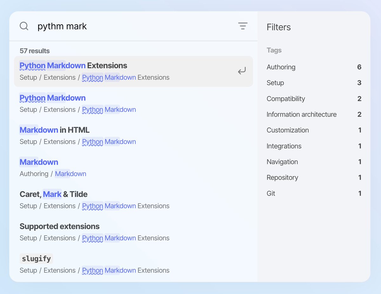Click breadcrumb under 'Supported extensions' result
Screen dimensions: 381x294
pyautogui.click(x=94, y=238)
